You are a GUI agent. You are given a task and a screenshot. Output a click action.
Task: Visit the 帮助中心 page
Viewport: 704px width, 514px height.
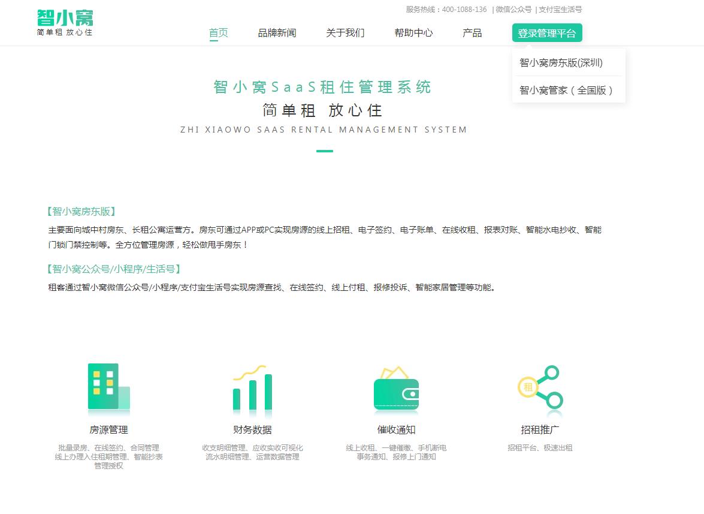(413, 33)
